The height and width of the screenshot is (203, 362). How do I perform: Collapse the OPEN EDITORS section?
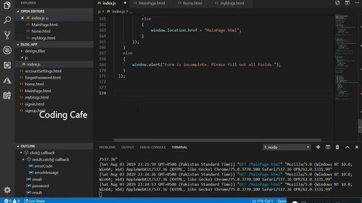tap(18, 11)
